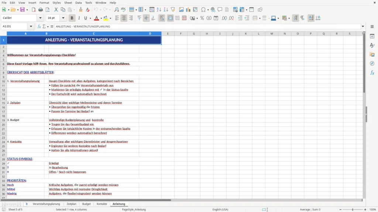
Task: Apply yellow background color swatch
Action: pyautogui.click(x=106, y=18)
